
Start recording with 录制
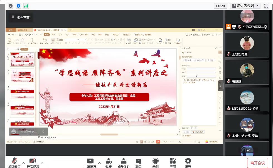point(156,162)
